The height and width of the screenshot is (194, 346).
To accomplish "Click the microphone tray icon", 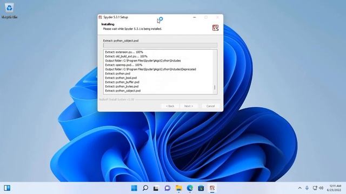I will tap(307, 188).
